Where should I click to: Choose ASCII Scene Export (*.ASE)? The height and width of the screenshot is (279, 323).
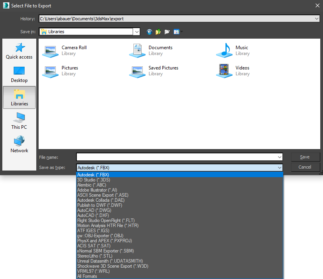coord(179,195)
